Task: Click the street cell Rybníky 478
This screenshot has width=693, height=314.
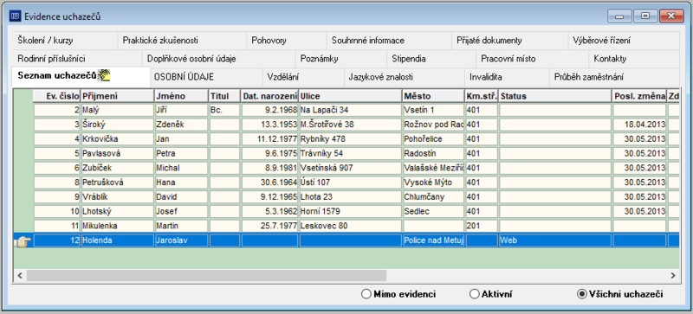Action: tap(351, 139)
